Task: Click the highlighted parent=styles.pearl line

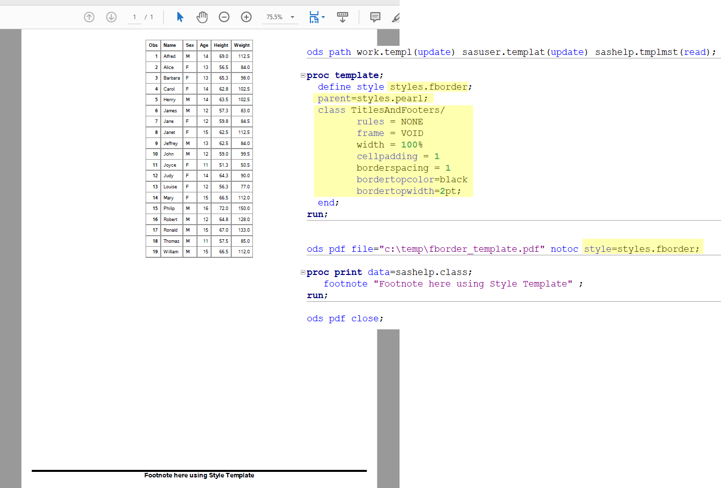Action: pyautogui.click(x=373, y=98)
